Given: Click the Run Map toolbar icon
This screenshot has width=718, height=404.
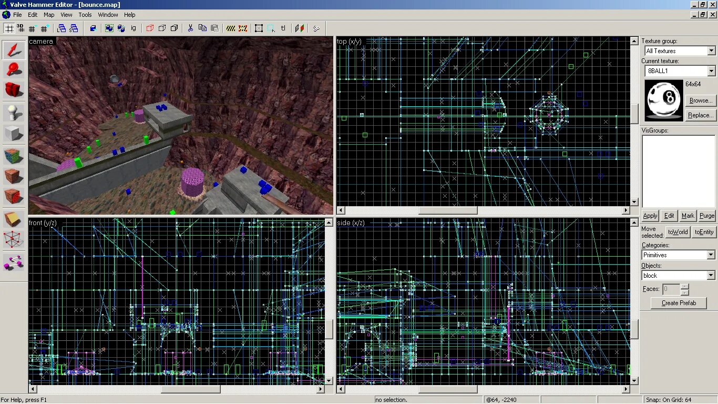Looking at the screenshot, I should [316, 28].
